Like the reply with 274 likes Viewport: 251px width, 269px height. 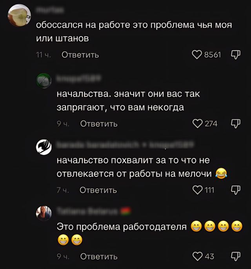(x=198, y=124)
